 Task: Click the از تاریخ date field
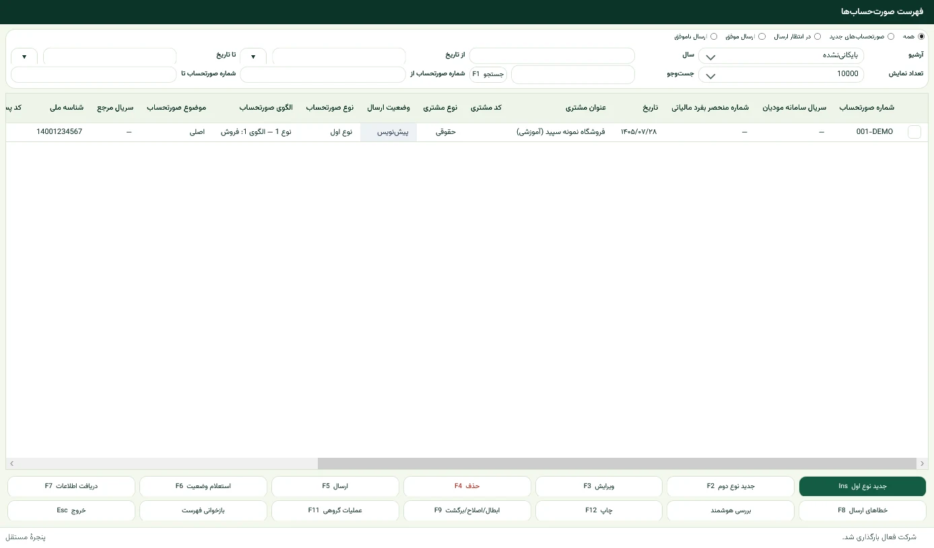coord(339,57)
